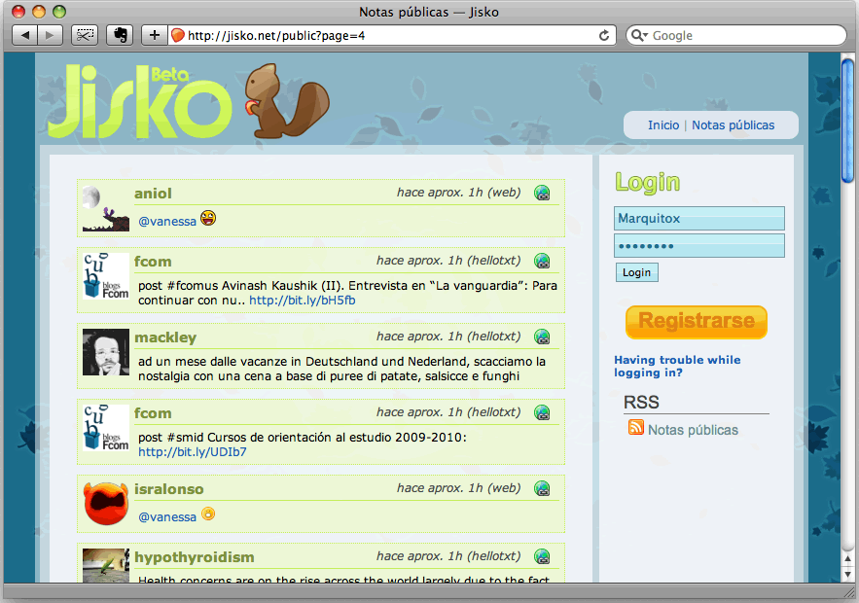
Task: Open Notas públicas in the top navigation
Action: click(733, 125)
